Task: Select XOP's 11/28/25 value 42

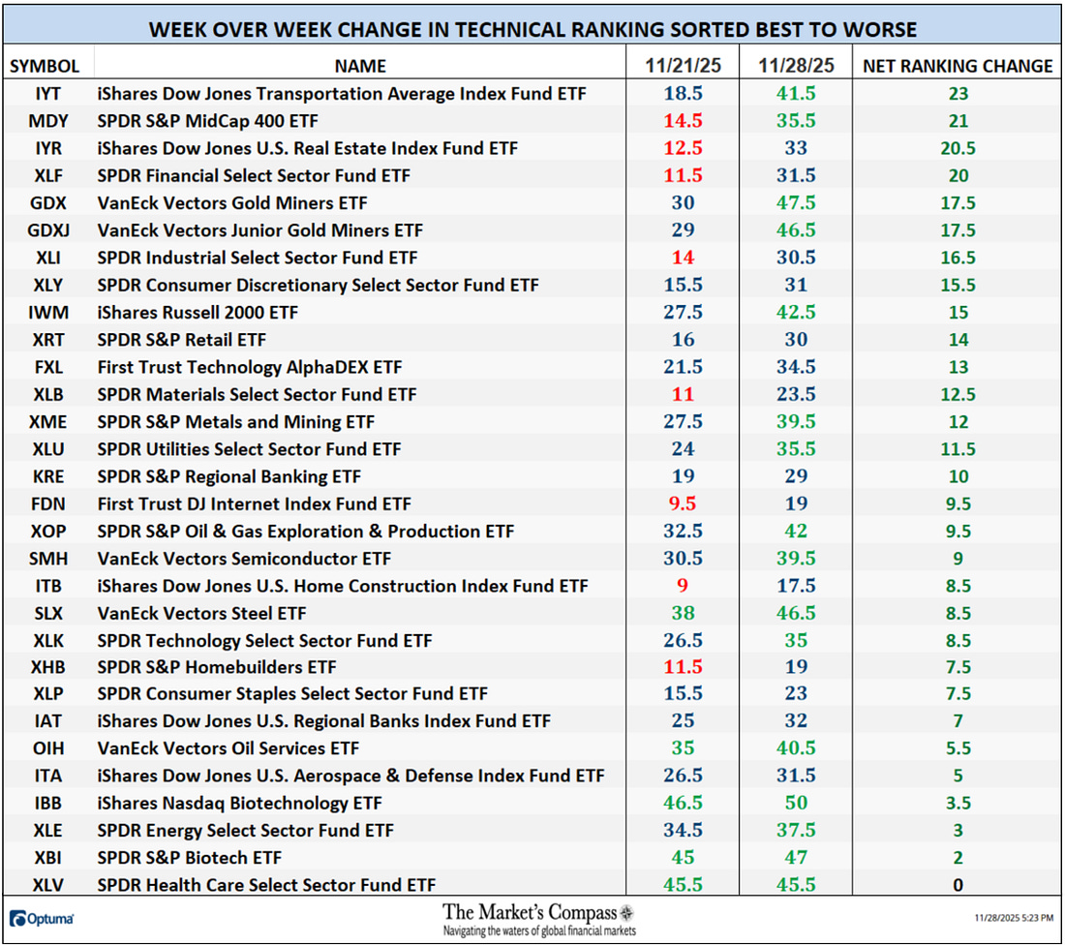Action: click(x=796, y=531)
